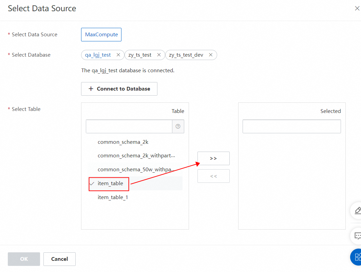Open the floating edit pencil icon

(x=357, y=210)
